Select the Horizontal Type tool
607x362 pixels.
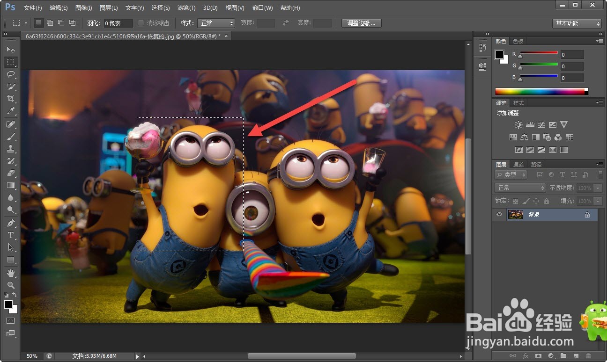point(11,235)
